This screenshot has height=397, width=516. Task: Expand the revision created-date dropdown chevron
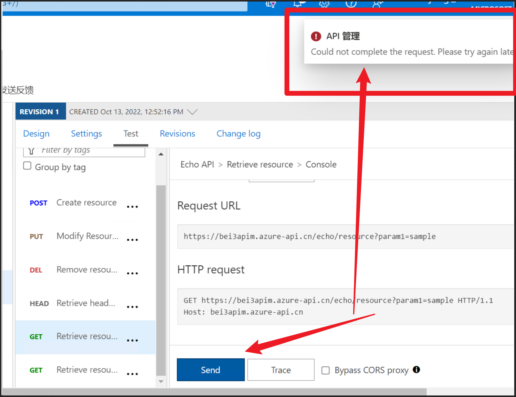pos(192,112)
